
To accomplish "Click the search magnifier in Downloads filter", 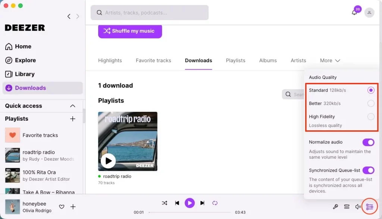I will [x=288, y=94].
